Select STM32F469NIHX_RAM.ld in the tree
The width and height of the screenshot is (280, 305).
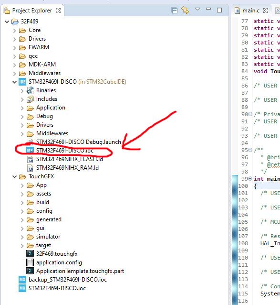(67, 168)
